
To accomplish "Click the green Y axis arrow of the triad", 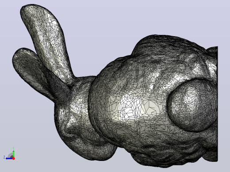I will pos(13,154).
